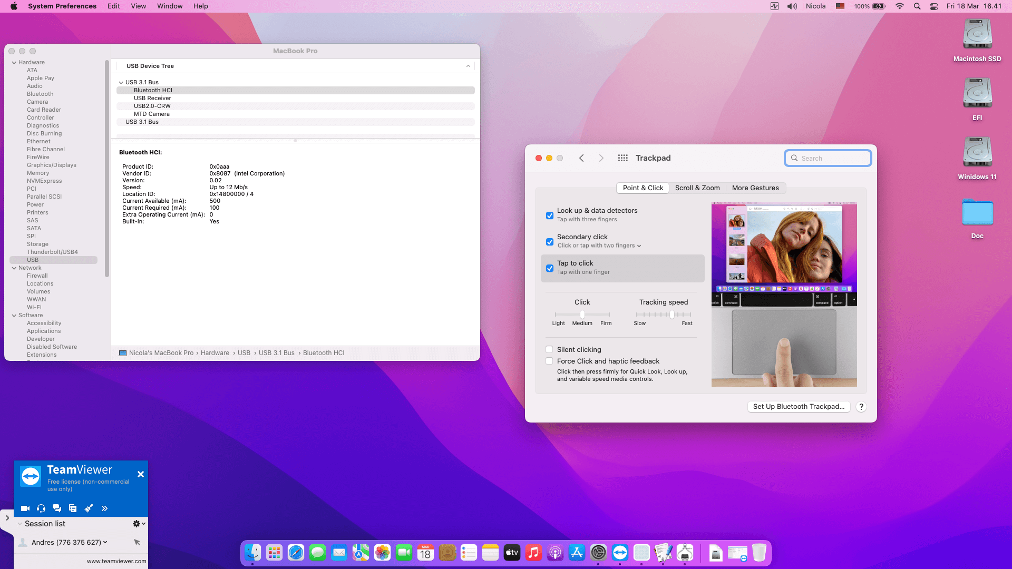Click TeamViewer icon in the Dock

tap(620, 553)
